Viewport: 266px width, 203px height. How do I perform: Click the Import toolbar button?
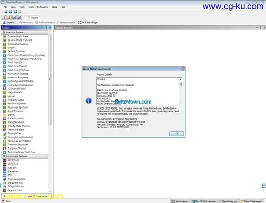tap(9, 22)
